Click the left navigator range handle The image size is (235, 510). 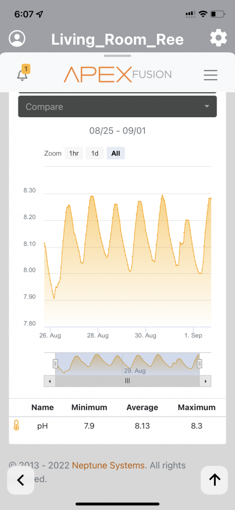coord(55,363)
